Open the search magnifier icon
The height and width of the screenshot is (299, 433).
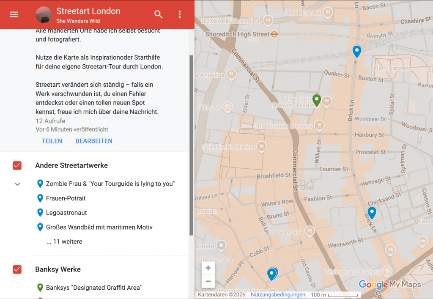158,14
